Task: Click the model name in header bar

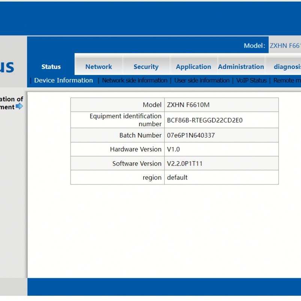Action: (285, 46)
